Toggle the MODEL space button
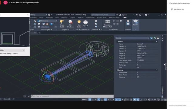This screenshot has width=194, height=109. point(85,100)
